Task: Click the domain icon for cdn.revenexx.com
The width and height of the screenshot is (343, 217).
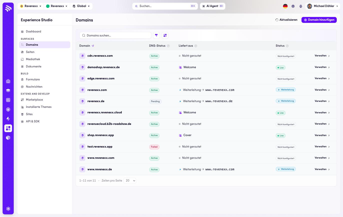Action: tap(82, 56)
